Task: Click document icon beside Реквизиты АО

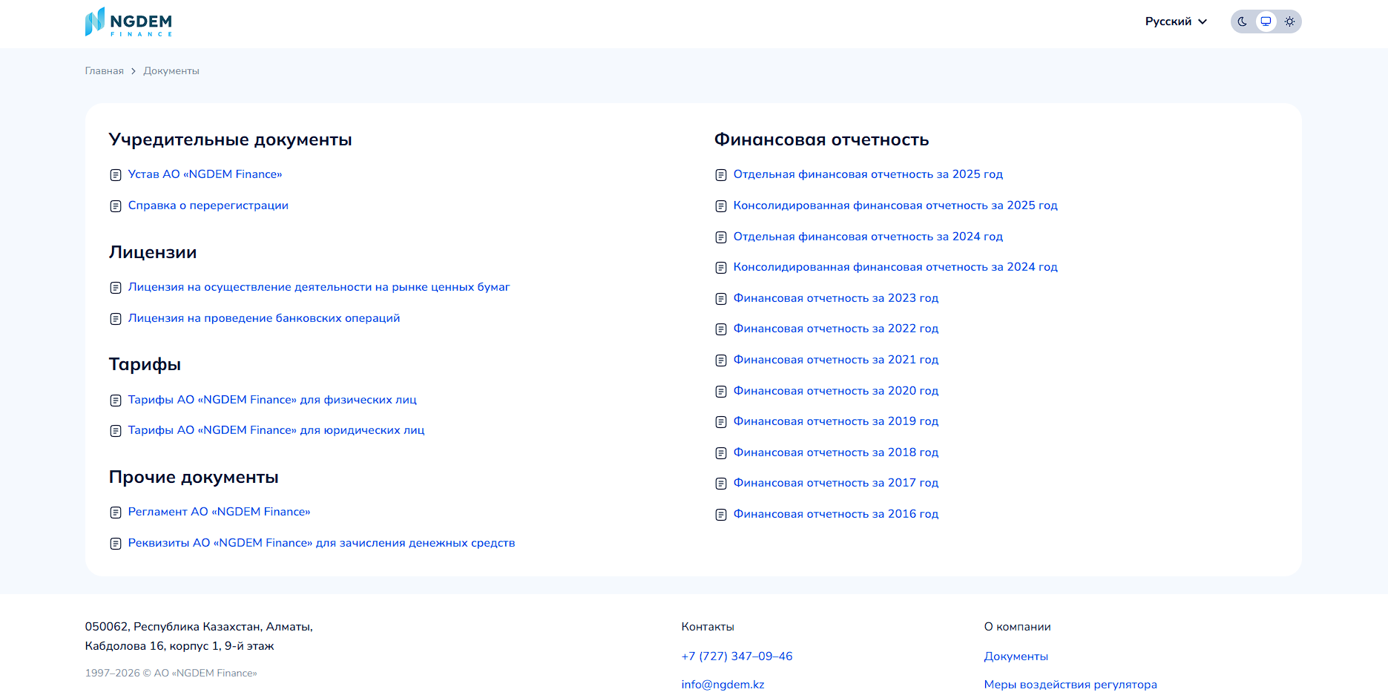Action: (x=116, y=544)
